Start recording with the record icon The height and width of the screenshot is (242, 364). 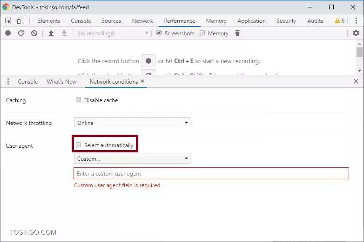[8, 33]
